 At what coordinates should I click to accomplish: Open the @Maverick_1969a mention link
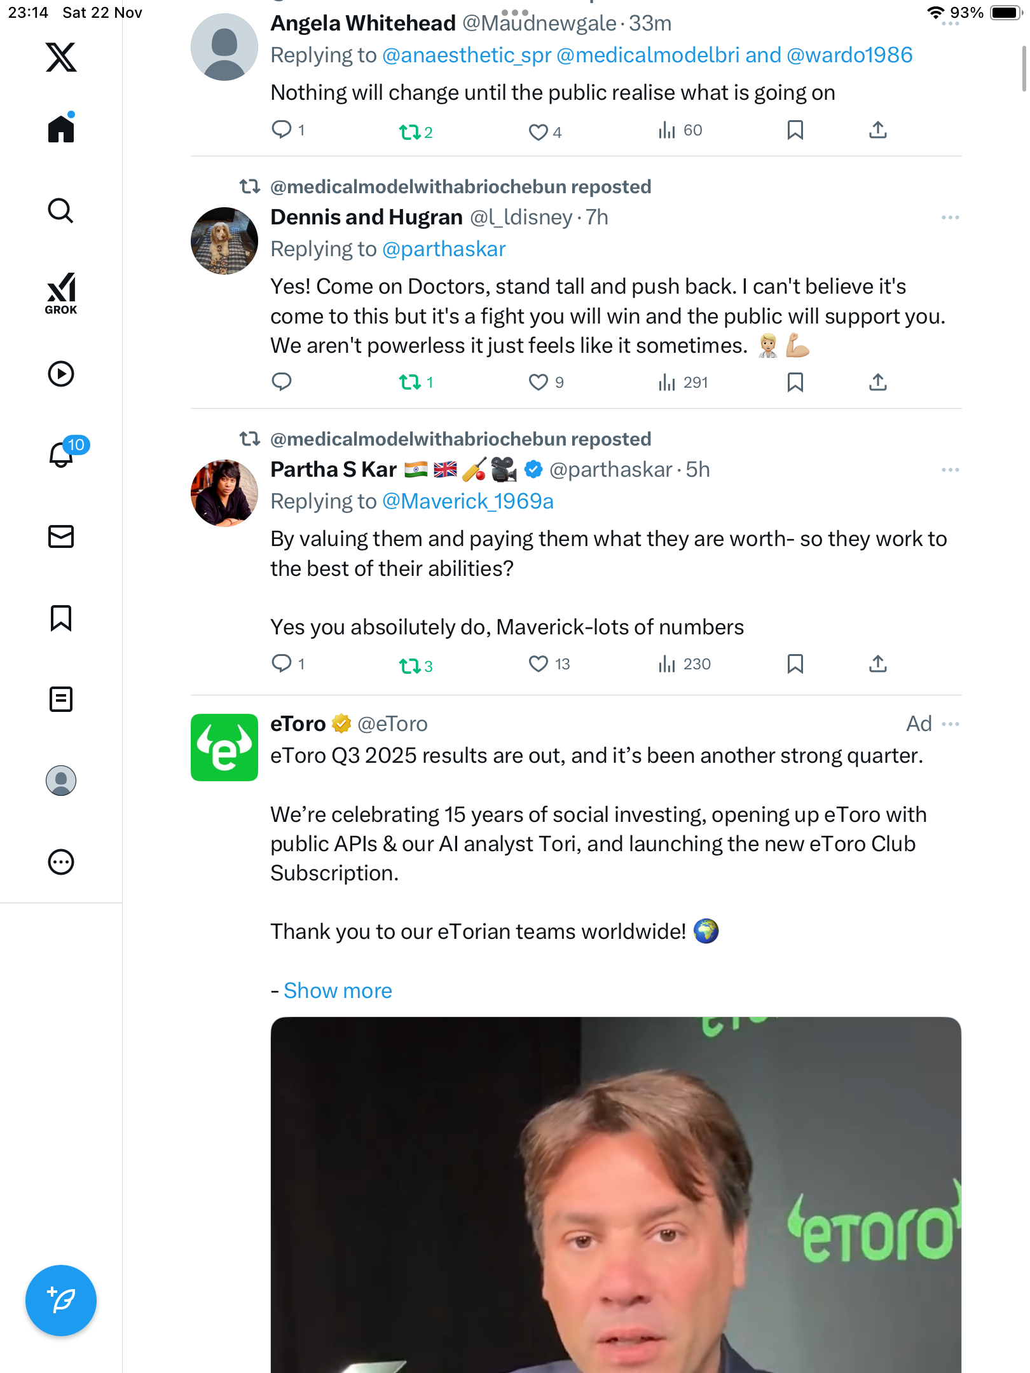[x=468, y=502]
